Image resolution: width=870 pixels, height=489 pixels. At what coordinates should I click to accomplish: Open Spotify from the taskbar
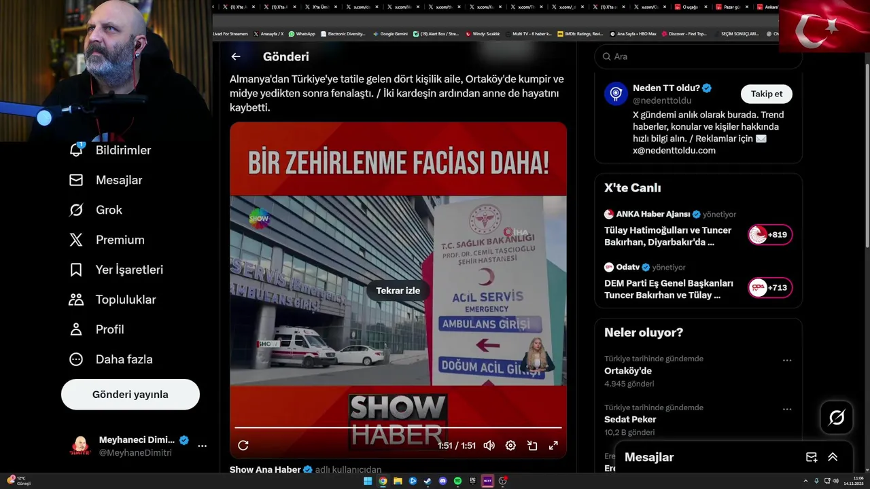[x=457, y=481]
